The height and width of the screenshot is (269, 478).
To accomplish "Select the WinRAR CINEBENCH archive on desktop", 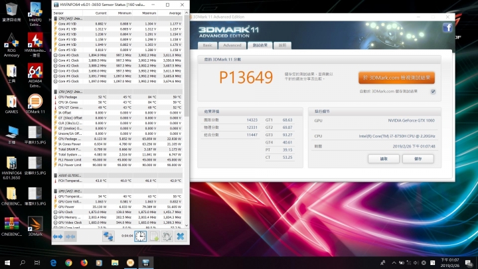I will coord(11,226).
